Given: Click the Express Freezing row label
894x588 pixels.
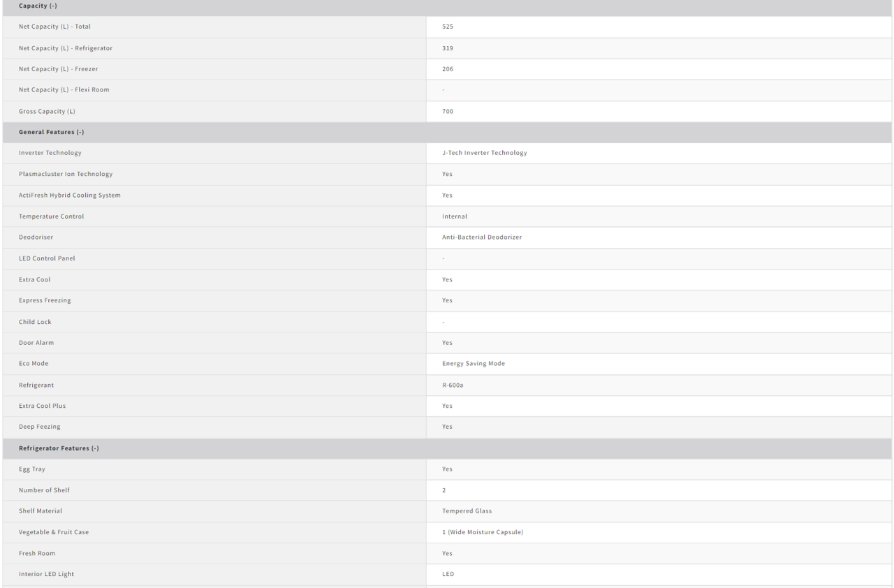Looking at the screenshot, I should [45, 300].
